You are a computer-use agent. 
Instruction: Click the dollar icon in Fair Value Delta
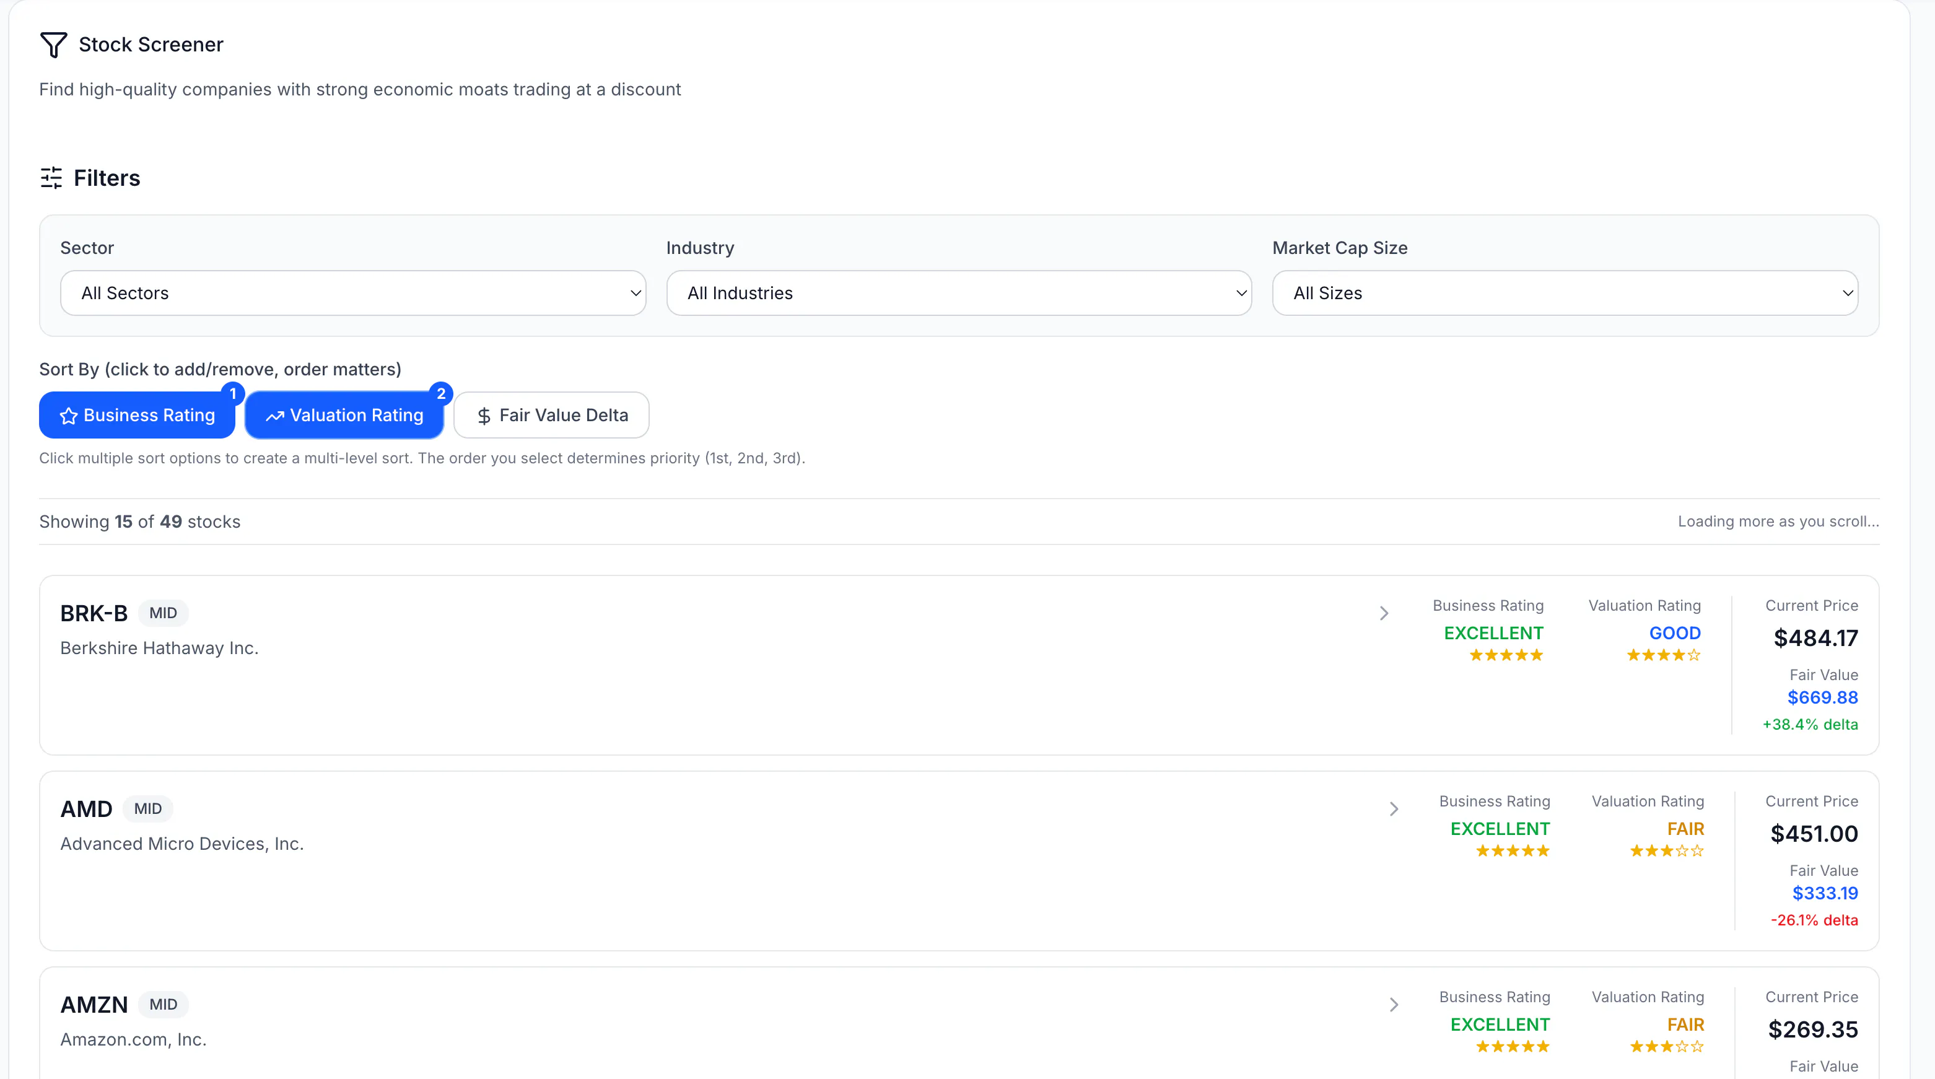click(x=484, y=416)
